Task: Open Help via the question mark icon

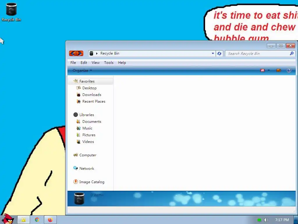Action: [x=289, y=70]
